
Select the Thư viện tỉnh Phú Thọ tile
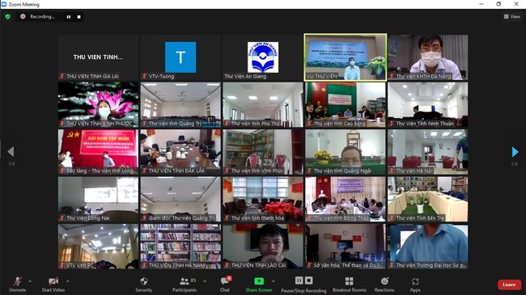(263, 104)
